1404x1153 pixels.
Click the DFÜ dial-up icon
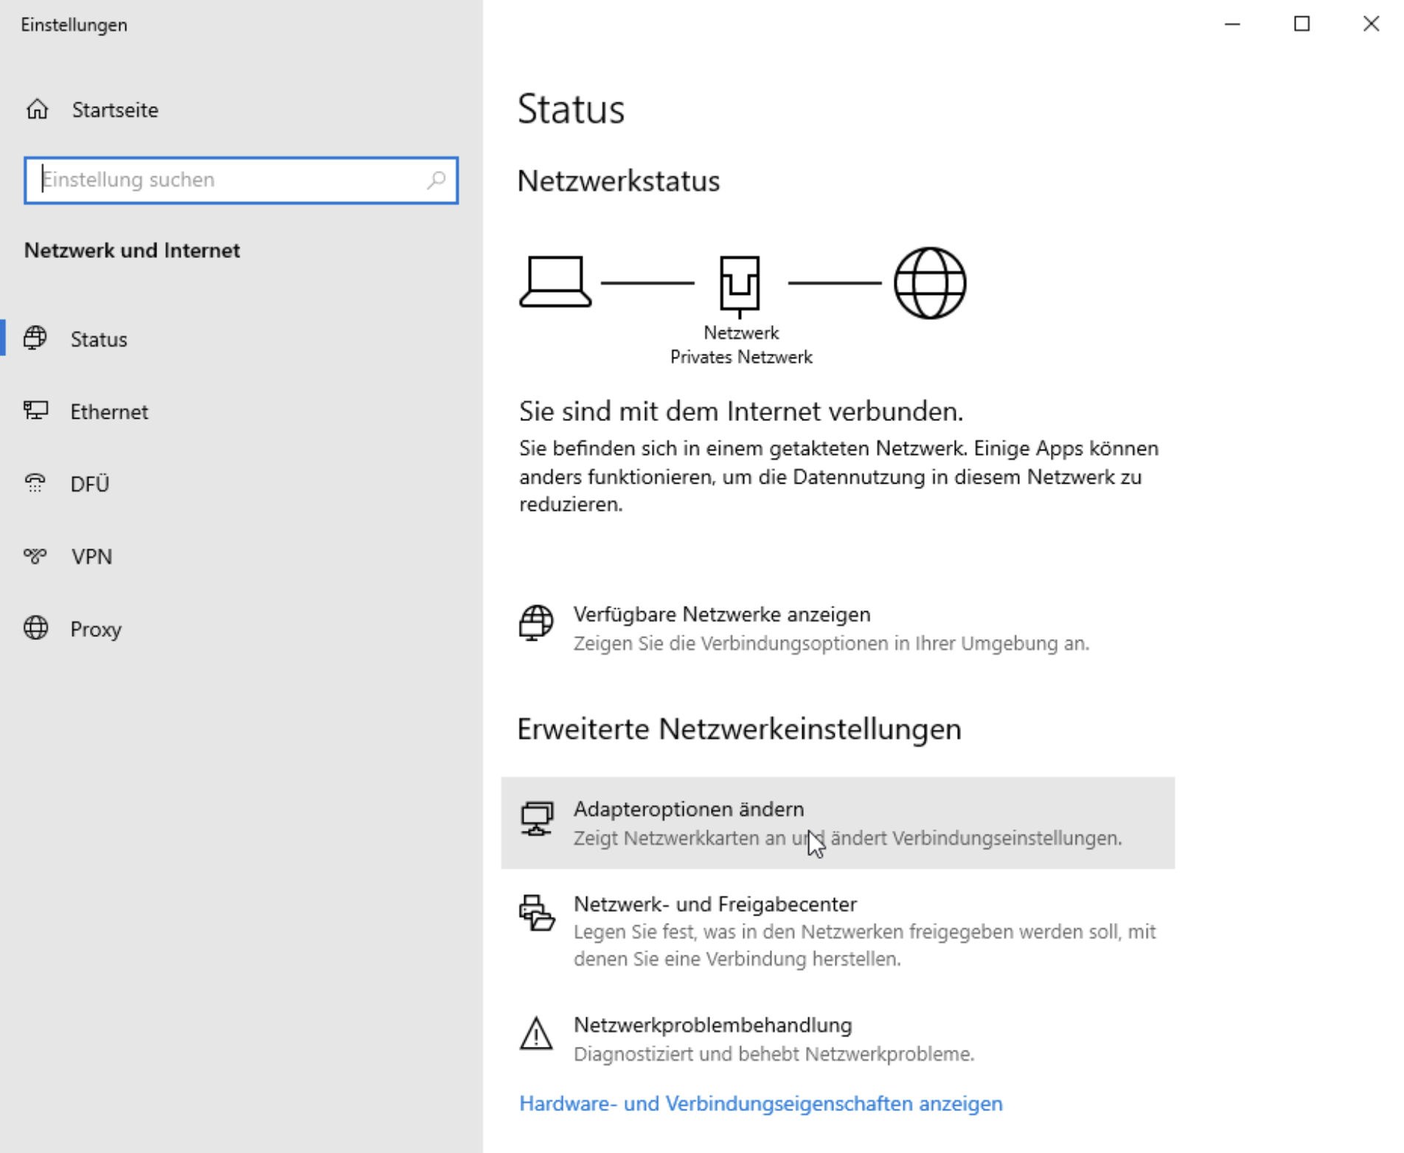point(35,483)
